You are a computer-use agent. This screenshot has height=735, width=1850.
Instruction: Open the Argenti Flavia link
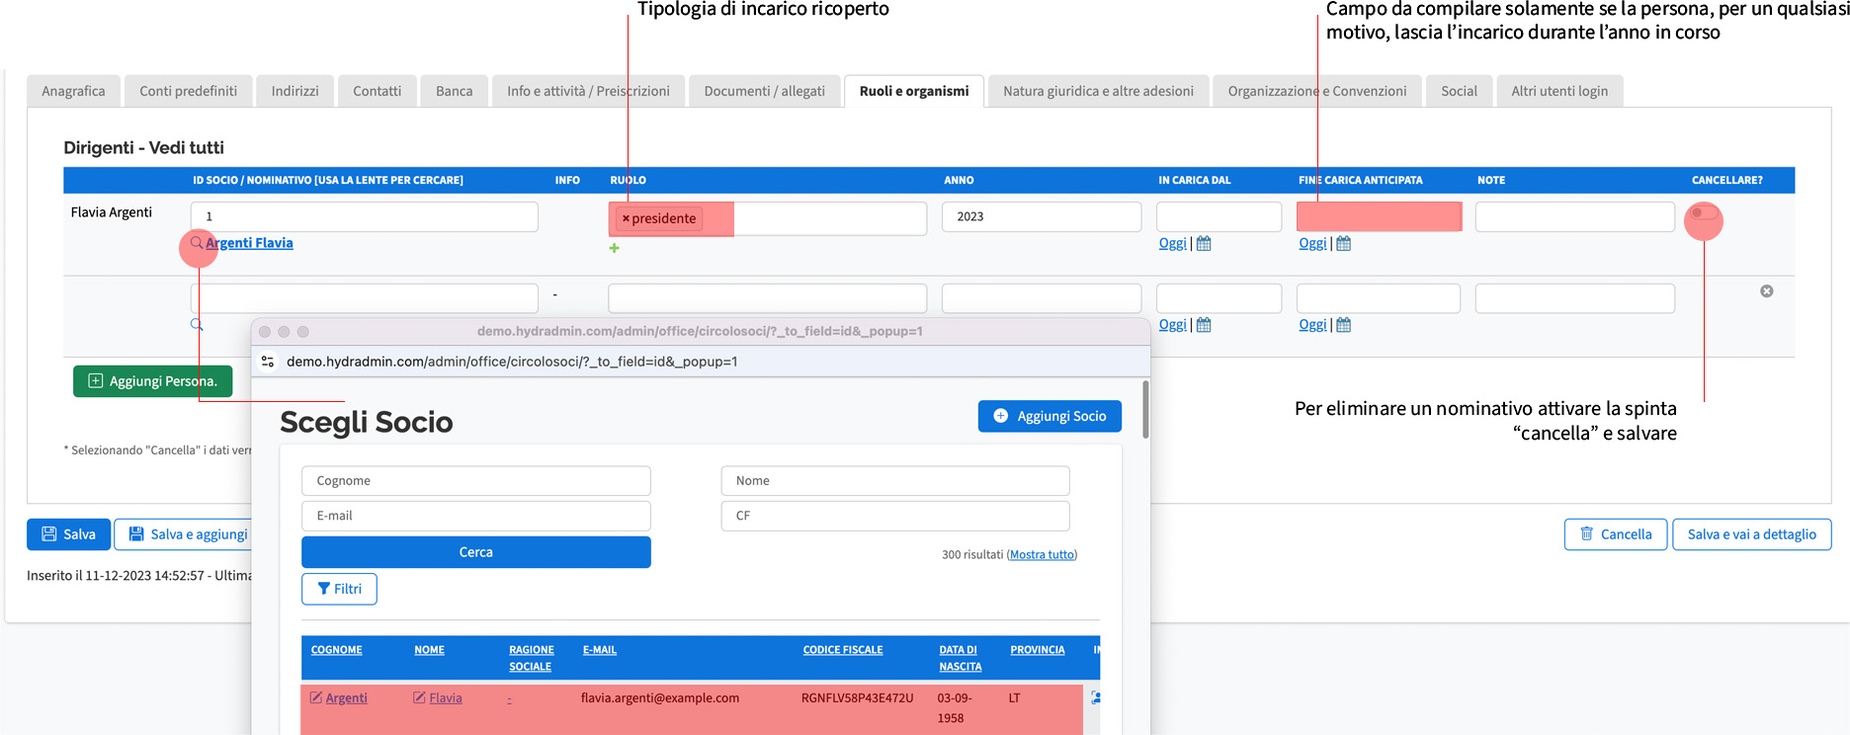tap(249, 243)
